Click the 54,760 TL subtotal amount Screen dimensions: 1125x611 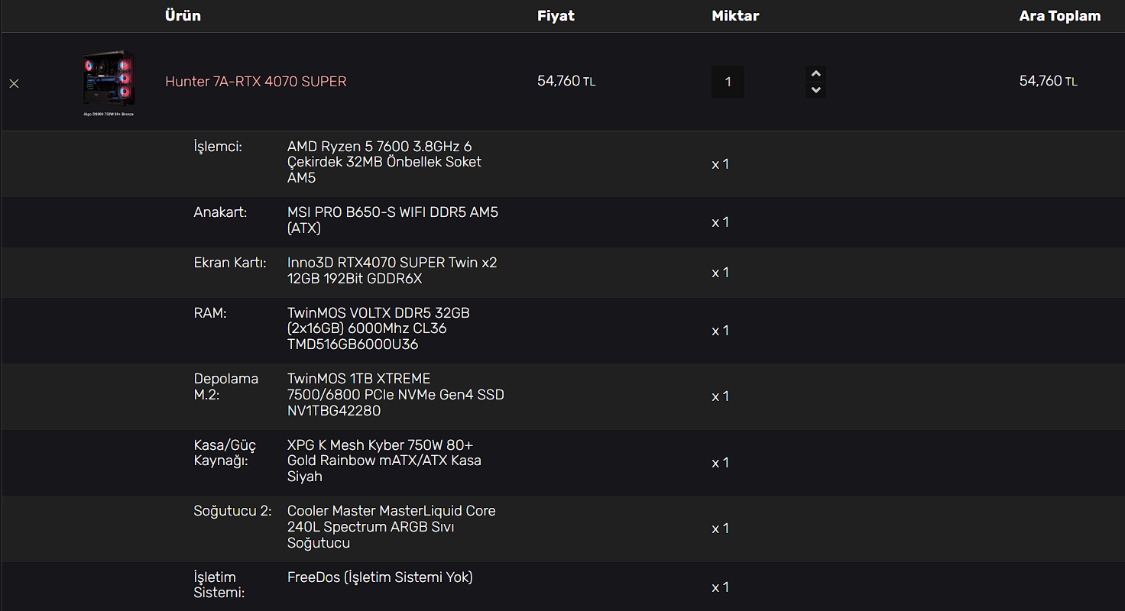[x=1048, y=81]
